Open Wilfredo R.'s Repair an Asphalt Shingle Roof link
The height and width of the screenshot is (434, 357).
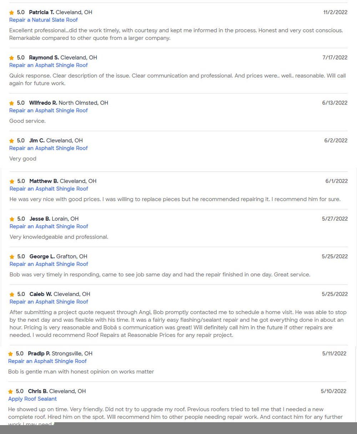tap(48, 111)
